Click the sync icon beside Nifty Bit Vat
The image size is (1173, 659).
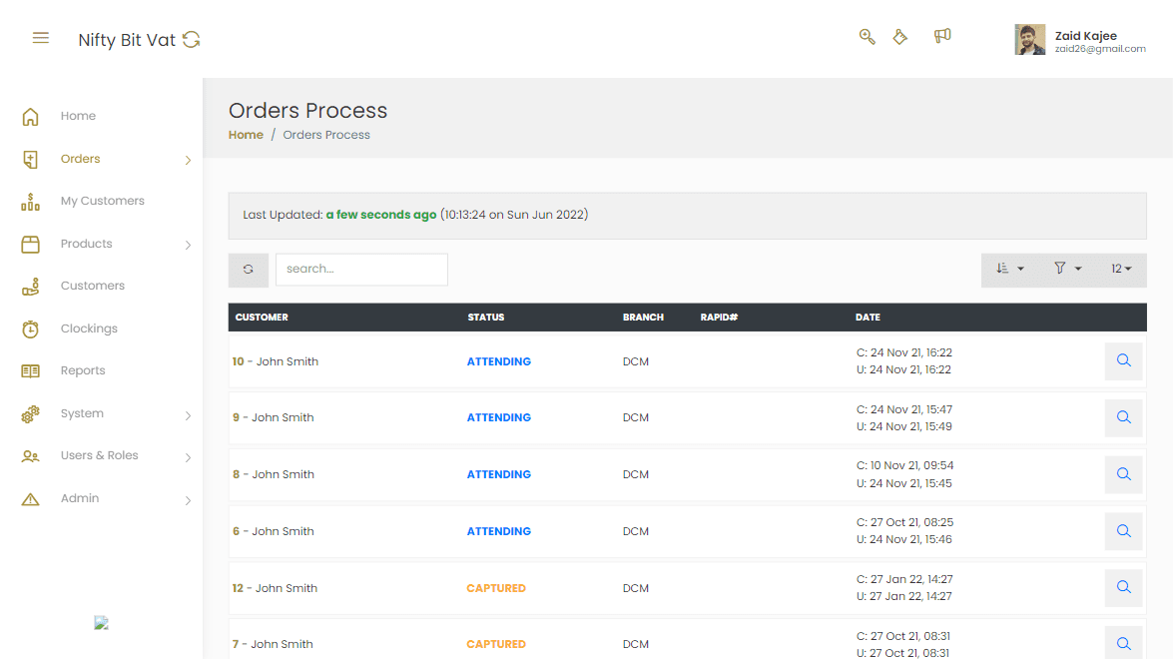[x=192, y=40]
